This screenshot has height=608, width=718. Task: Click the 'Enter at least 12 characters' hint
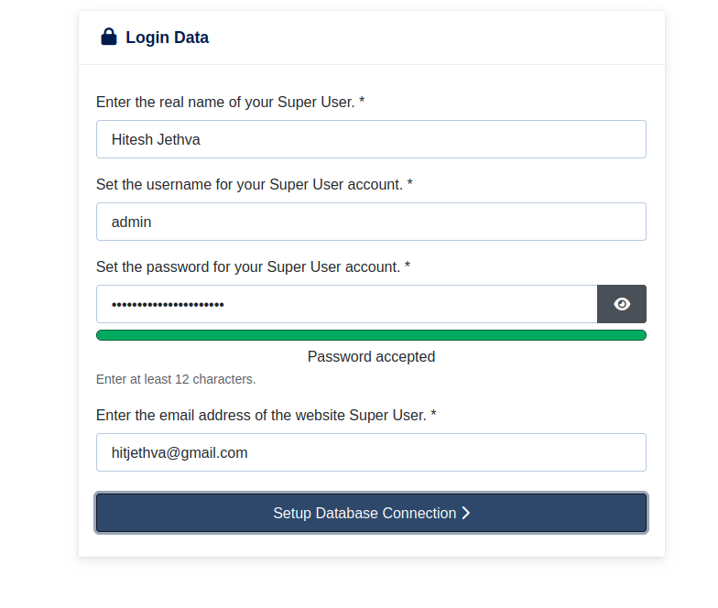pyautogui.click(x=176, y=379)
